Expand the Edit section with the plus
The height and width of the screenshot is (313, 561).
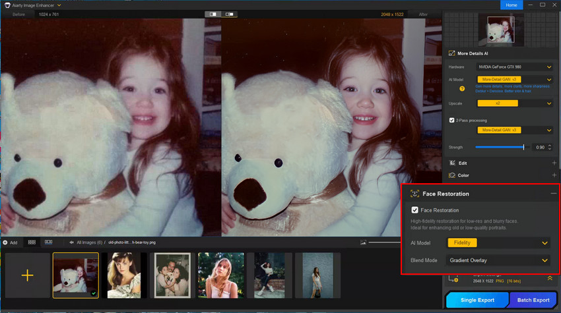pyautogui.click(x=554, y=163)
